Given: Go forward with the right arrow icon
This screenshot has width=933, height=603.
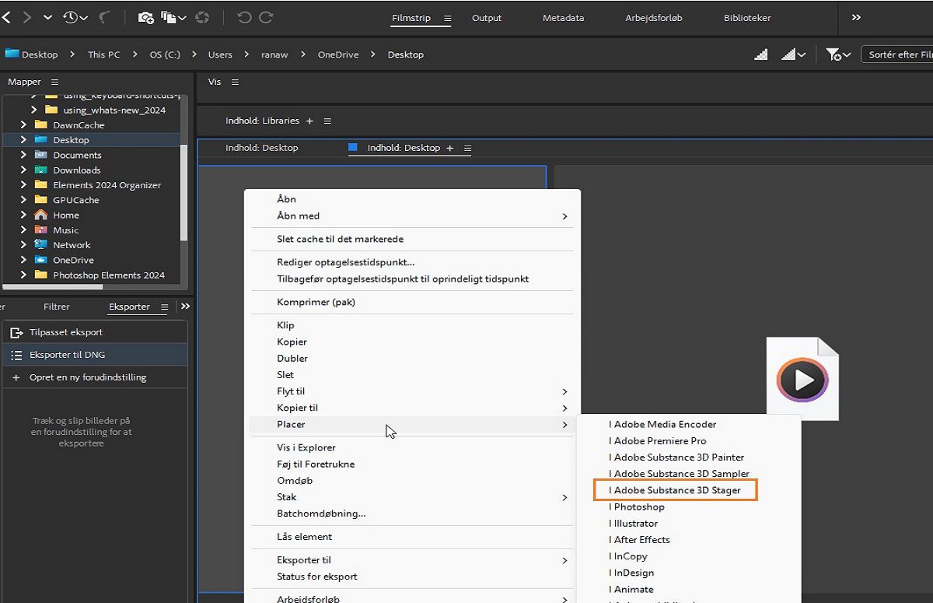Looking at the screenshot, I should click(27, 17).
